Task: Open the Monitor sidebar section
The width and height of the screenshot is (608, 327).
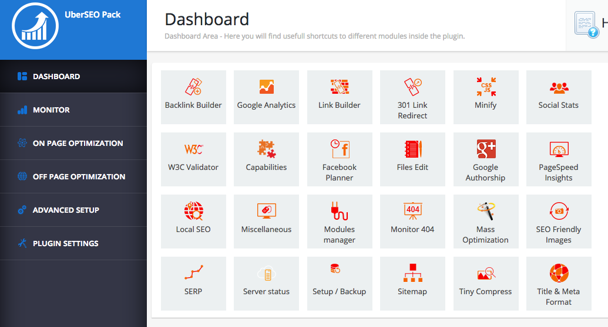Action: pos(73,110)
